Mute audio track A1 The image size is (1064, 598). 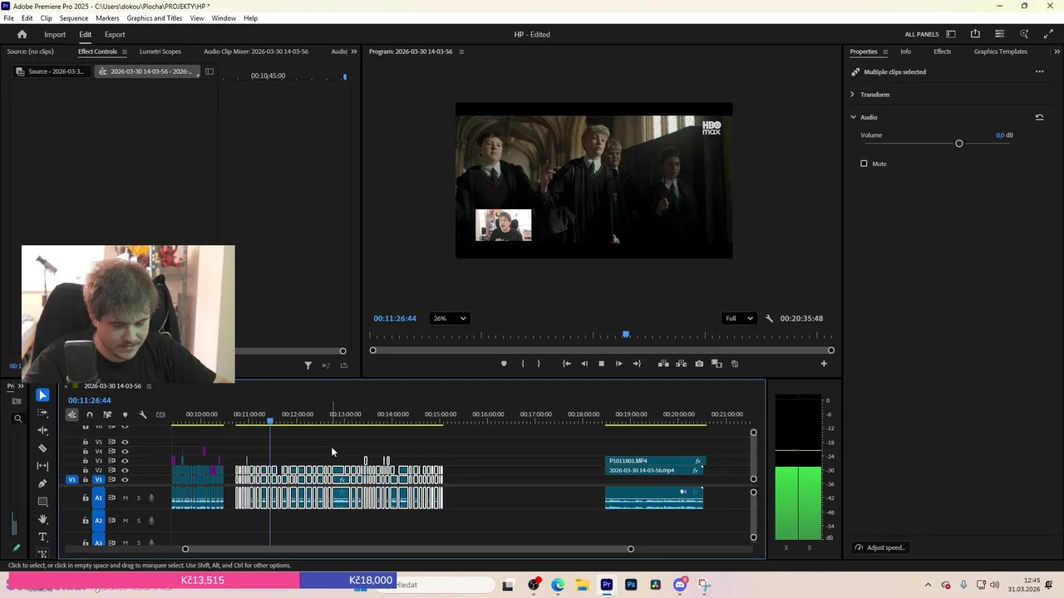click(x=126, y=498)
